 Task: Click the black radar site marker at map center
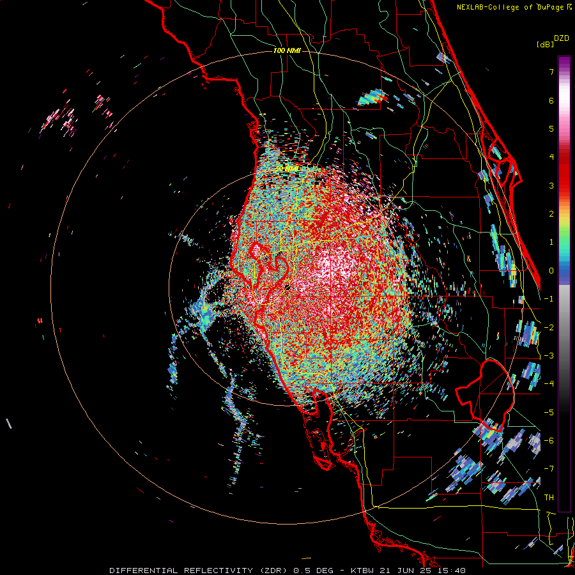(x=287, y=288)
